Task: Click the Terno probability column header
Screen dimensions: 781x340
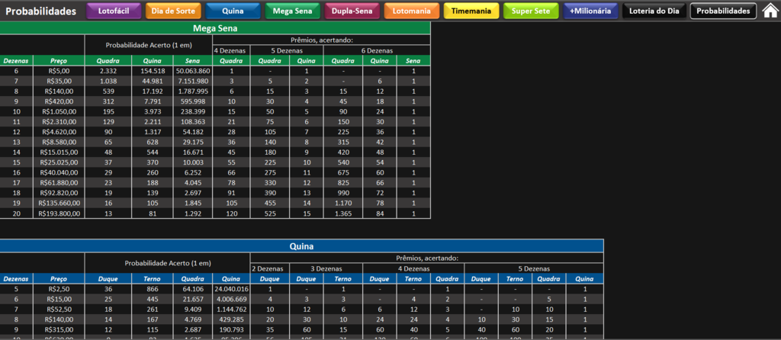Action: point(153,279)
